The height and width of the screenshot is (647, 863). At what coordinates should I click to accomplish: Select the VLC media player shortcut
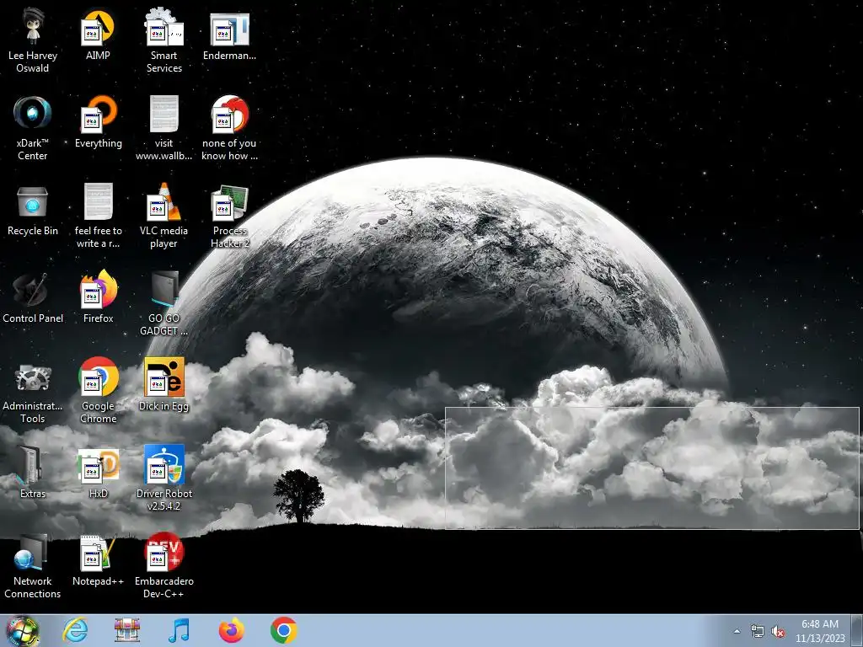[x=164, y=215]
